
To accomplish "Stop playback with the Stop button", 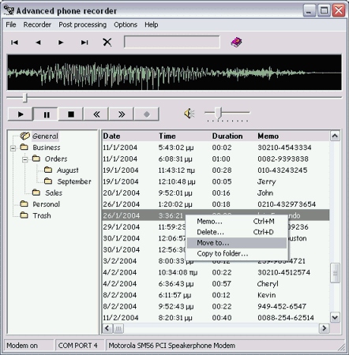I will (70, 114).
